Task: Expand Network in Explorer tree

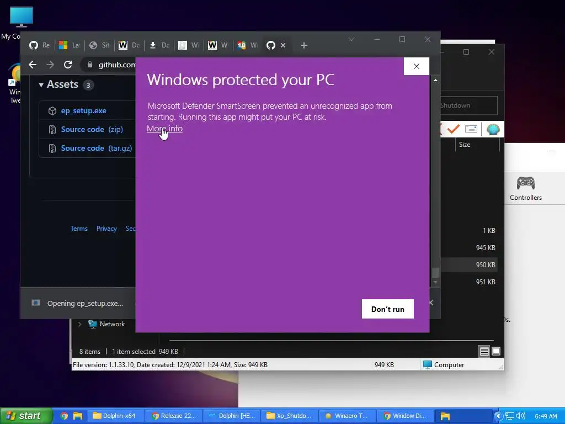Action: (x=79, y=324)
